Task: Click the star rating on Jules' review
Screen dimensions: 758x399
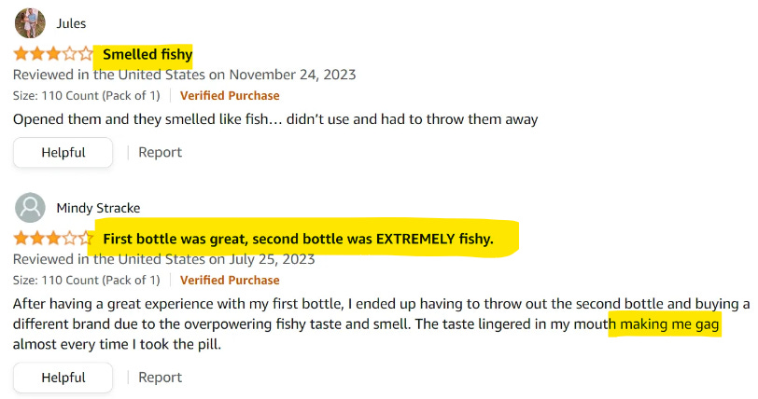Action: click(53, 54)
